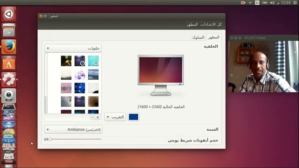Click the red recording indicator in top panel
The image size is (299, 168).
[x=243, y=3]
